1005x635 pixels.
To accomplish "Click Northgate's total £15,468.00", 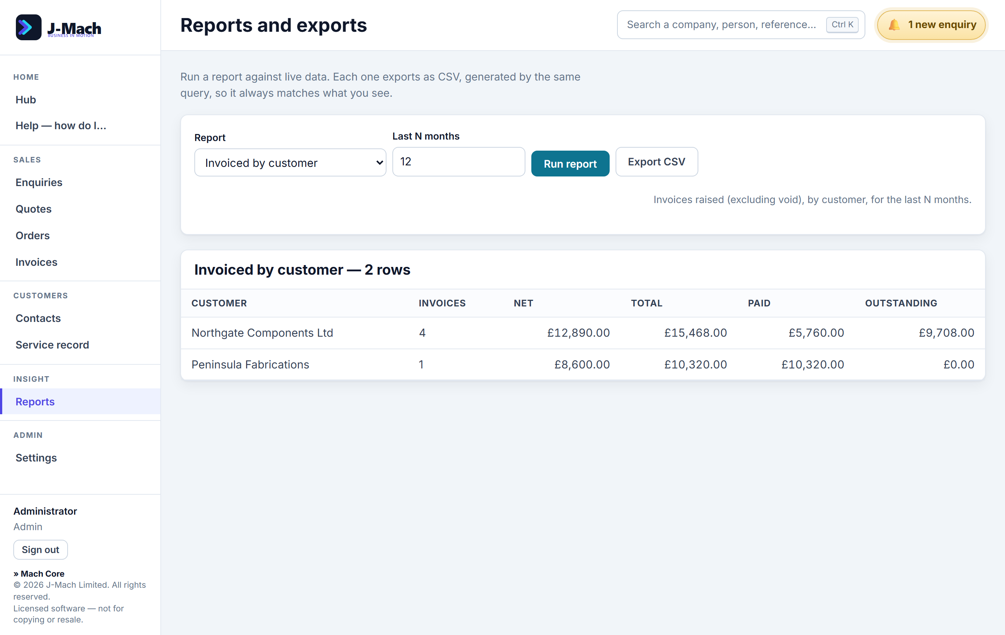I will [695, 333].
